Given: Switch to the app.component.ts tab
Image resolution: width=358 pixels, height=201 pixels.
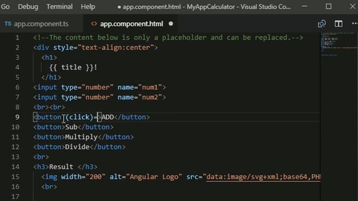Looking at the screenshot, I should click(41, 23).
